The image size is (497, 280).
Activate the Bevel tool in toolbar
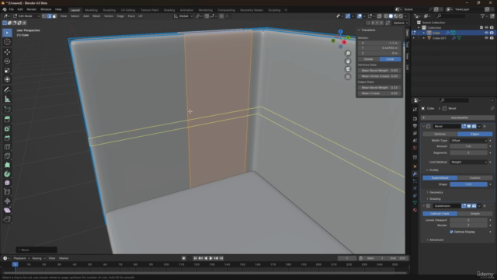pyautogui.click(x=7, y=138)
